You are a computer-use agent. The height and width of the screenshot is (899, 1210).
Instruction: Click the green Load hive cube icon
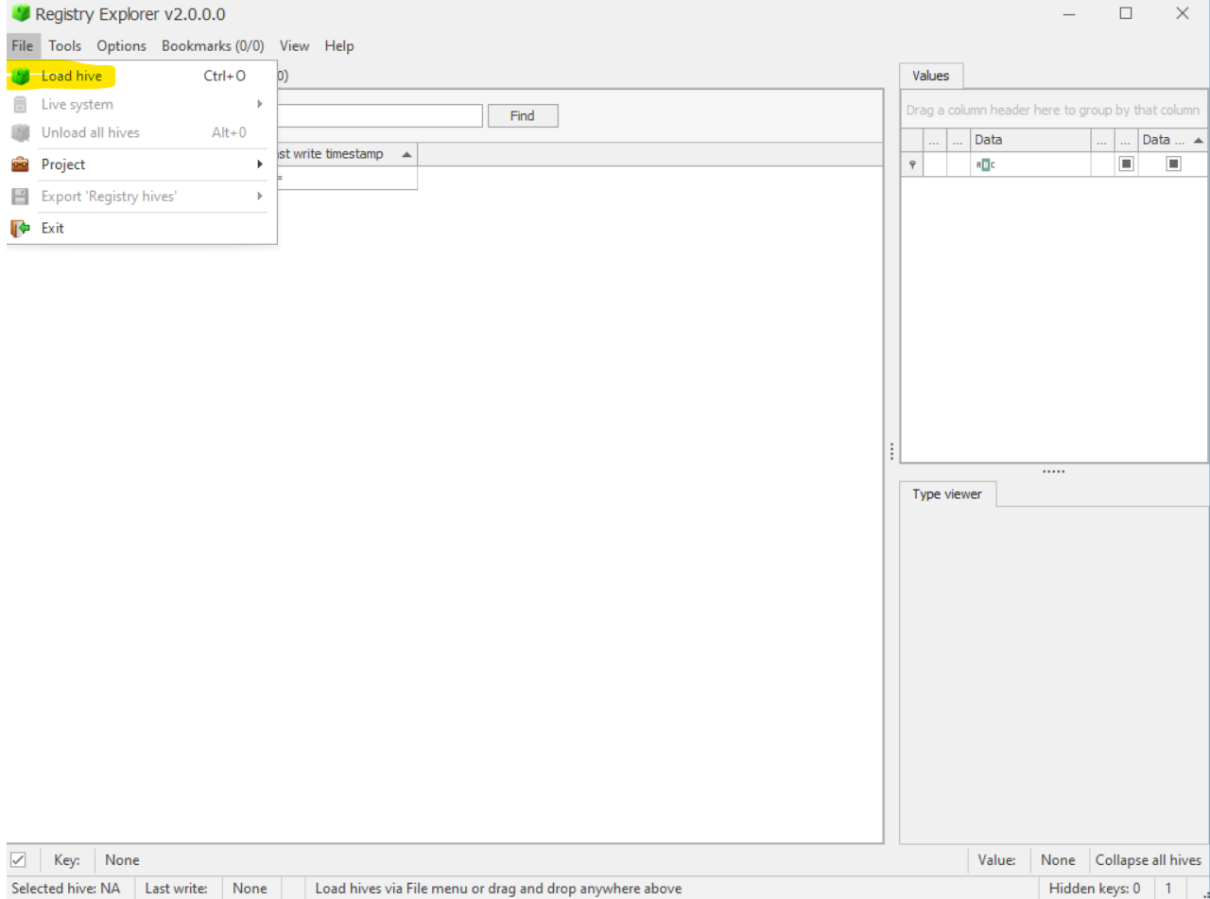21,77
